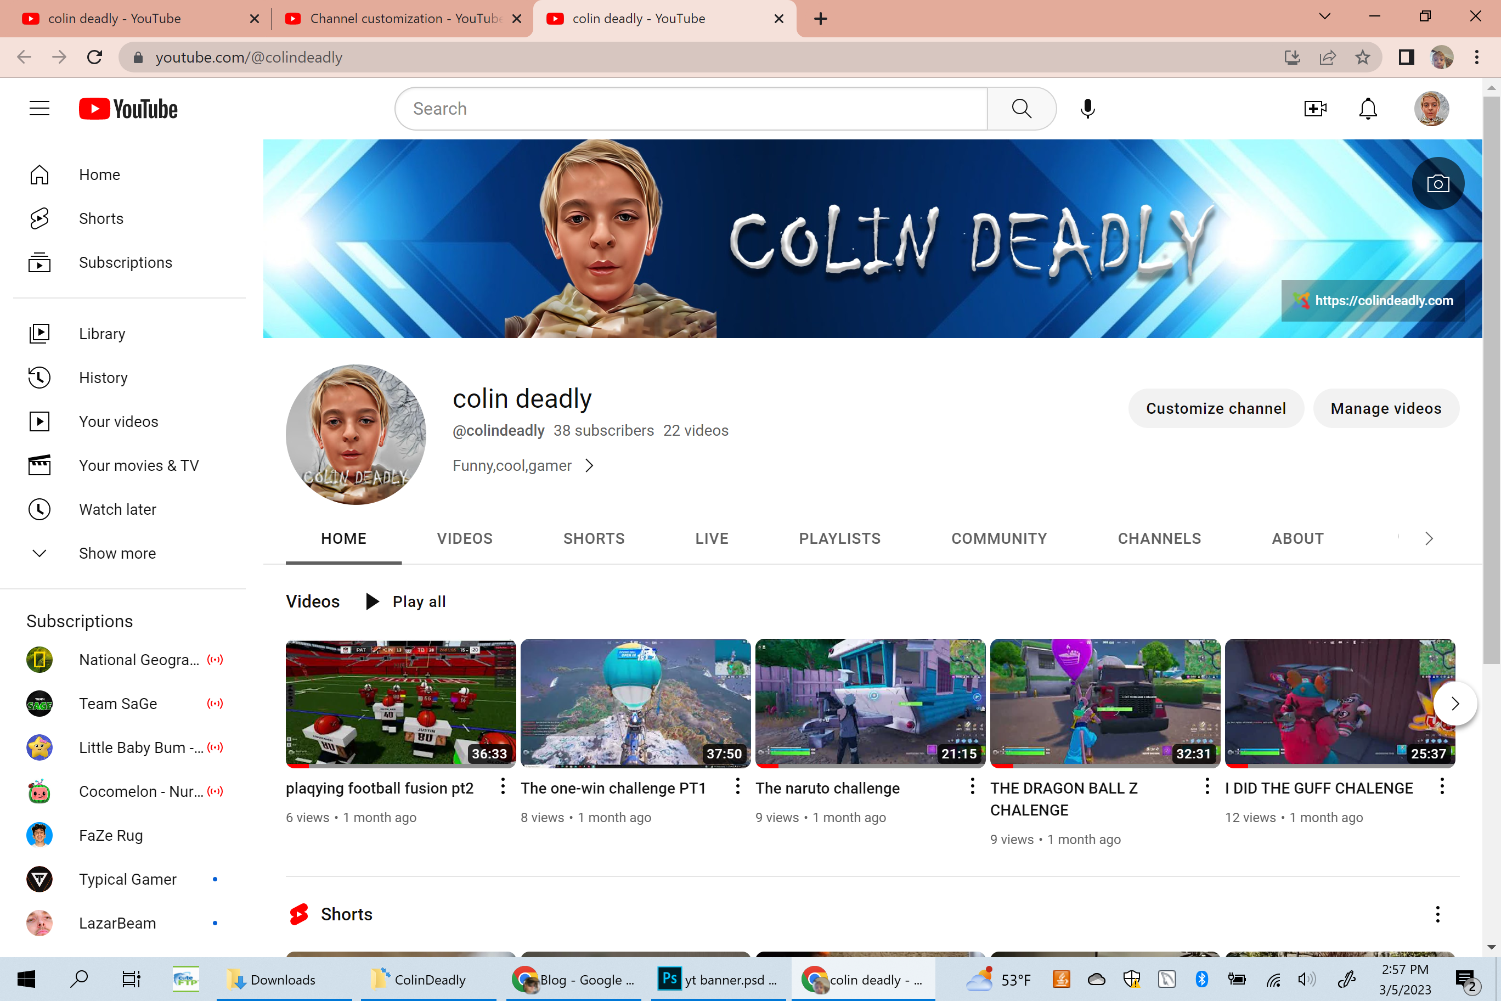Open account avatar menu in YouTube header
Viewport: 1501px width, 1001px height.
(x=1431, y=109)
